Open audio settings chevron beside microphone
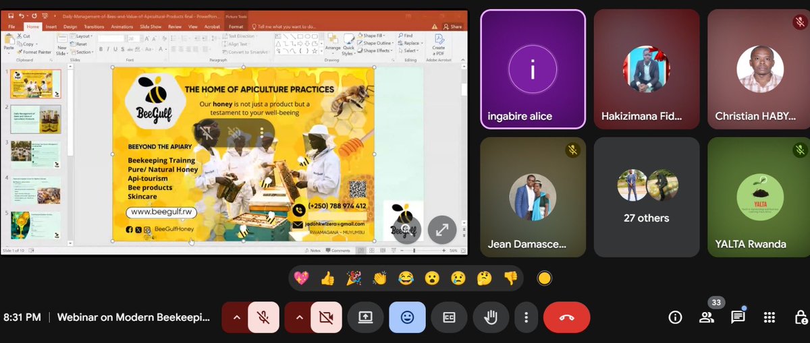Viewport: 810px width, 343px height. coord(236,317)
